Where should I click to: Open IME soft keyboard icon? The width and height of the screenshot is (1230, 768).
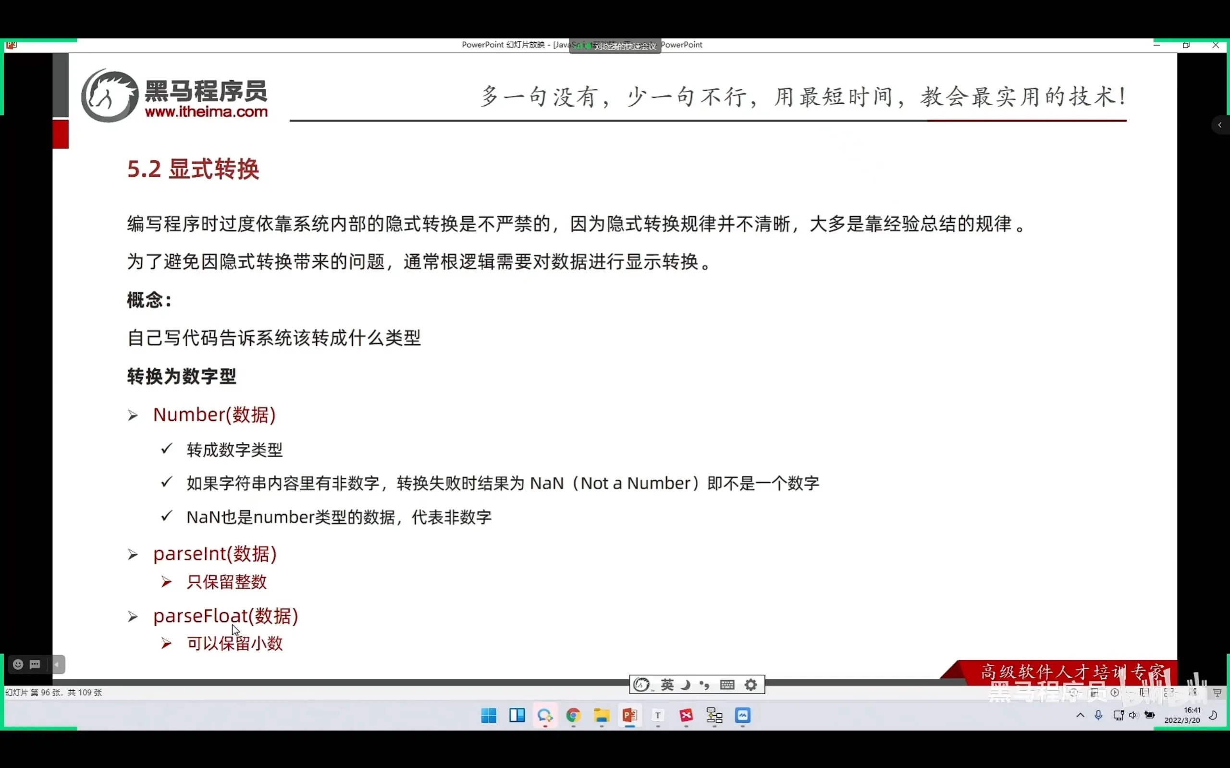click(727, 685)
